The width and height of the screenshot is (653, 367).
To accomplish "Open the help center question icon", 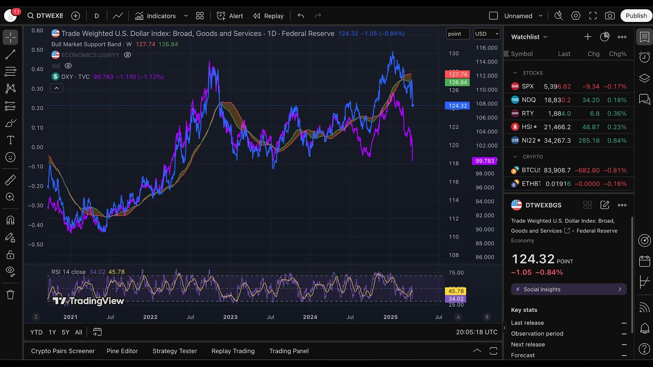I will pos(644,349).
